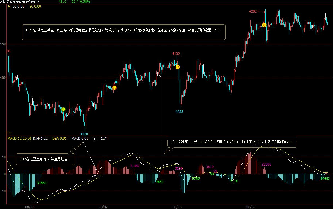The image size is (333, 209).
Task: Click the 6天 period label
Action: tap(9, 133)
